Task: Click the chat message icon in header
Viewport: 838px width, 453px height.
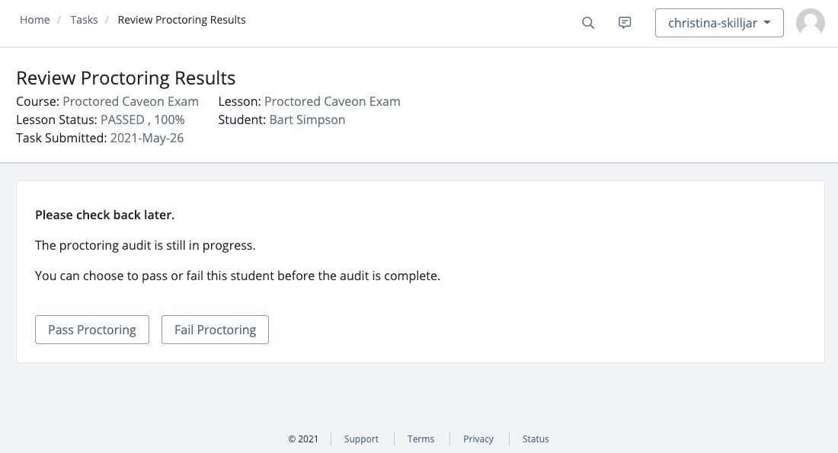Action: point(625,23)
